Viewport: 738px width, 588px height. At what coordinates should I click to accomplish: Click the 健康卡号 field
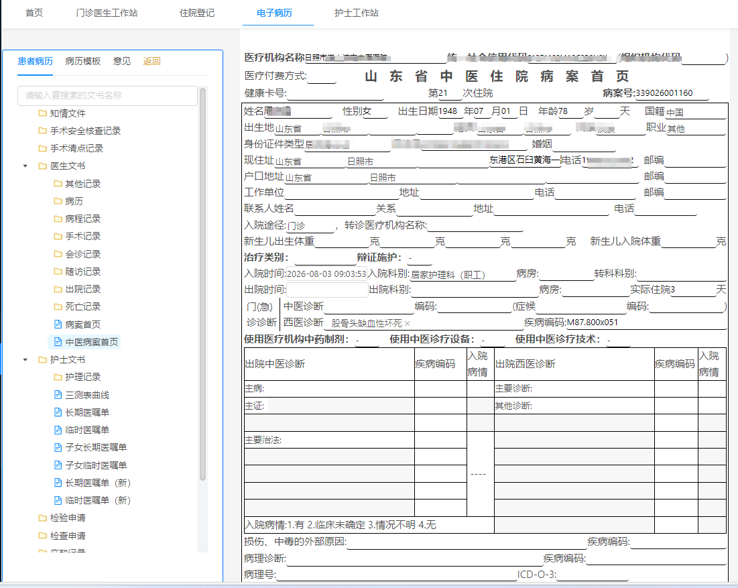coord(335,93)
